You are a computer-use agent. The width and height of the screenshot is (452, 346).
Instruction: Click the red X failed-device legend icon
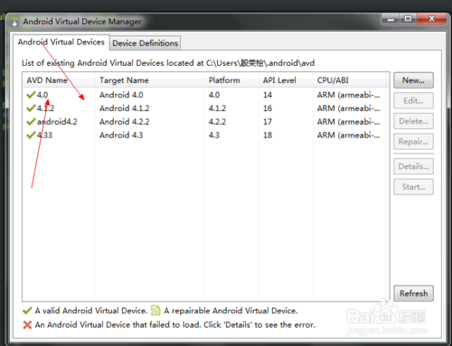coord(27,325)
